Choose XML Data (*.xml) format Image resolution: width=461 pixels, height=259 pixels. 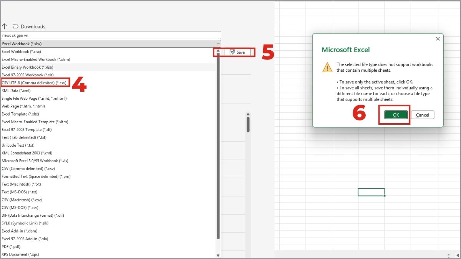tap(108, 91)
